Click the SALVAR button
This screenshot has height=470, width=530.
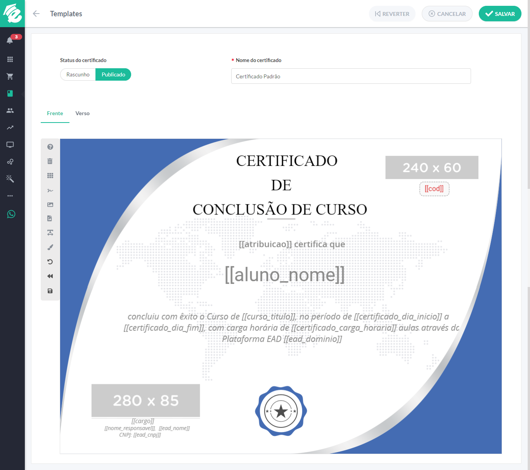(500, 14)
